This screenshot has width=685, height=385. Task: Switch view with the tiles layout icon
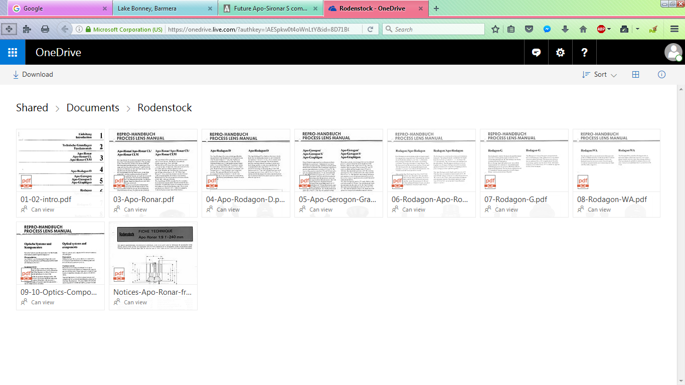(x=635, y=75)
